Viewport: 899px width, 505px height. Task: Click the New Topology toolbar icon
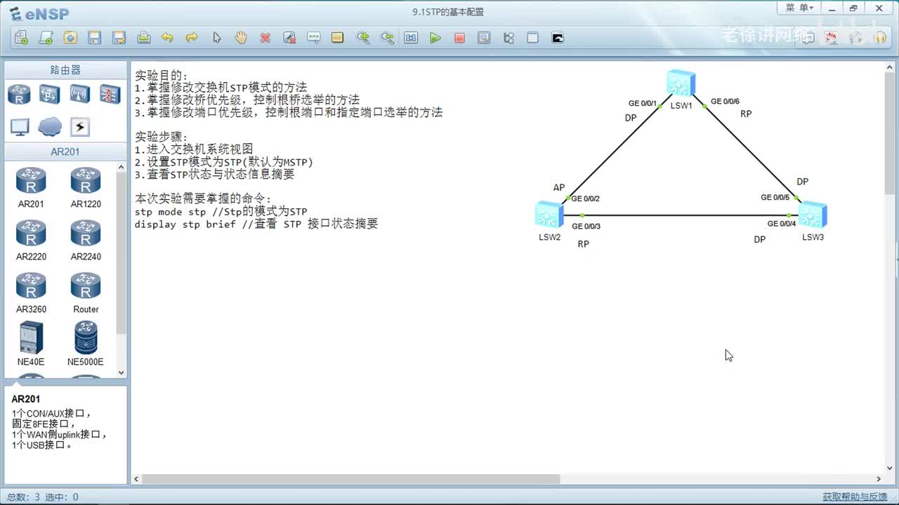[21, 38]
